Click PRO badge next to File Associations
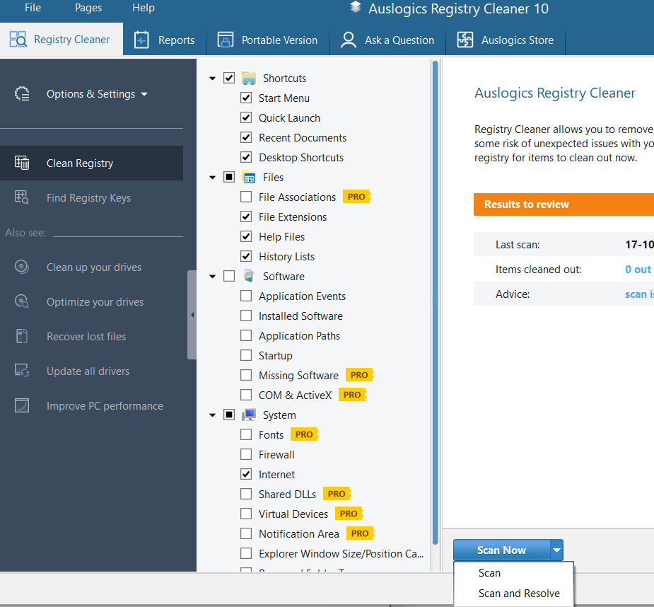 click(356, 197)
